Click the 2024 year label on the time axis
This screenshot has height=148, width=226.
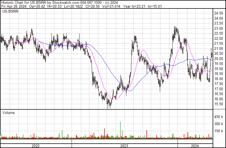pos(195,146)
